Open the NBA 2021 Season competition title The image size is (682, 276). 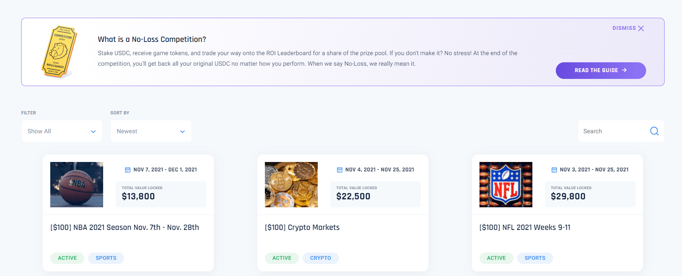tap(125, 227)
